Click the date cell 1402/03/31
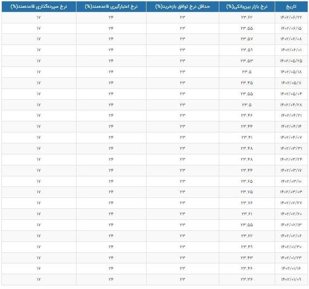 [291, 148]
